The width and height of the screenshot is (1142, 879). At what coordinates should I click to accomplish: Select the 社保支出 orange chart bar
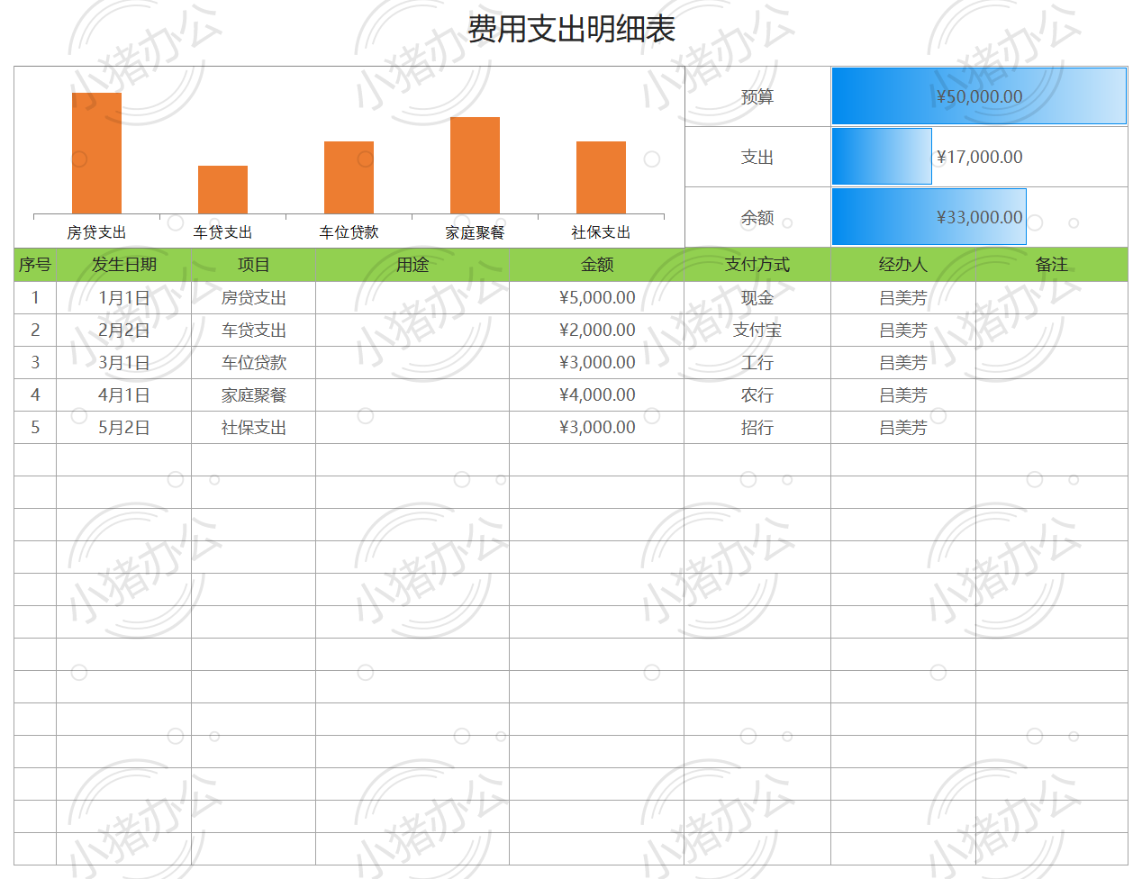601,177
